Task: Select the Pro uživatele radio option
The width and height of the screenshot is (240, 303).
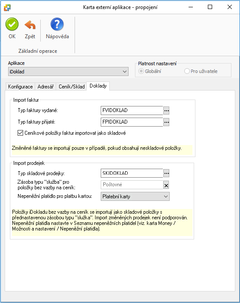Action: [x=187, y=71]
